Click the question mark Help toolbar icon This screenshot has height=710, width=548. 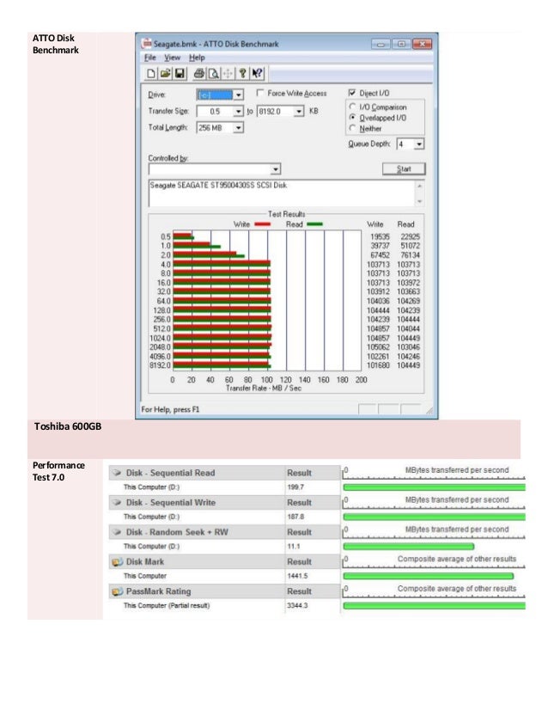click(x=242, y=73)
